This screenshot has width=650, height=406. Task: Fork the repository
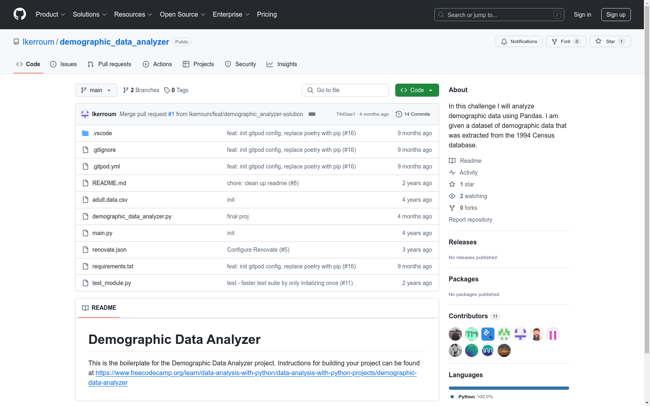(566, 41)
